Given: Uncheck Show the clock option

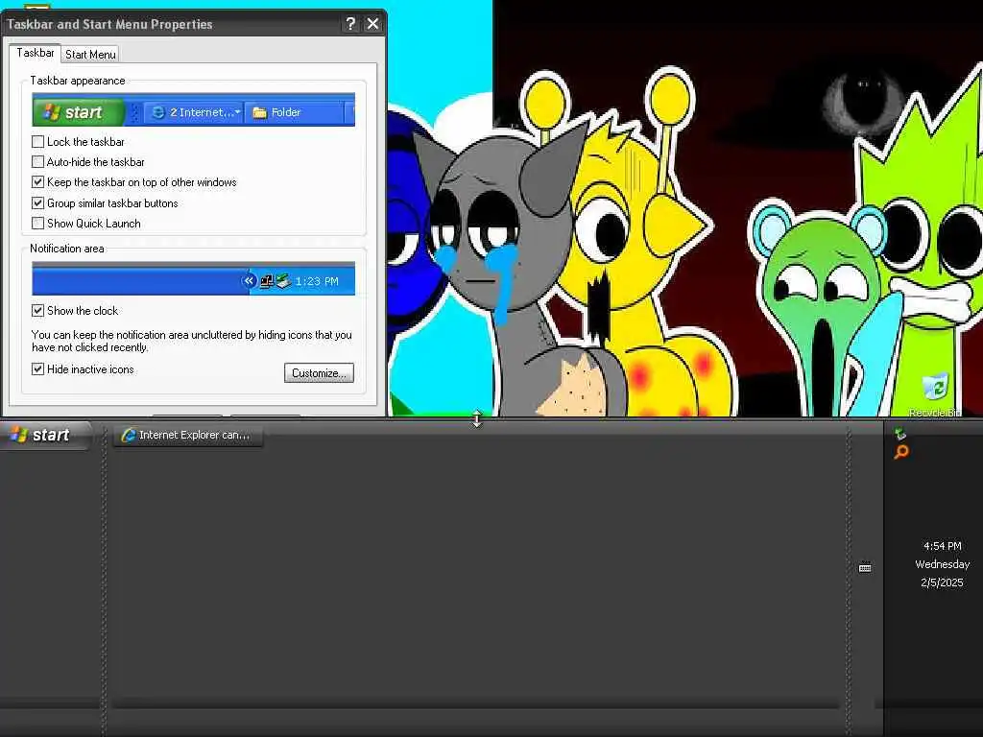Looking at the screenshot, I should [37, 310].
